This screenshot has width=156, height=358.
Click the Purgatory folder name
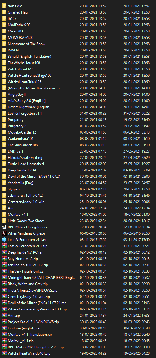click(x=16, y=120)
